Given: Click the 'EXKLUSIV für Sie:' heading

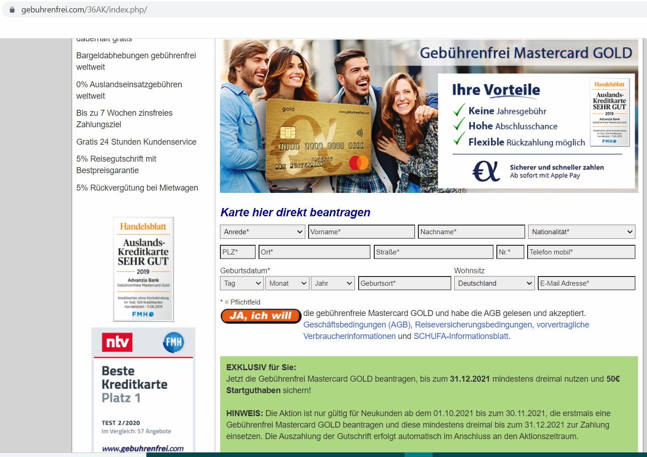Looking at the screenshot, I should (261, 367).
